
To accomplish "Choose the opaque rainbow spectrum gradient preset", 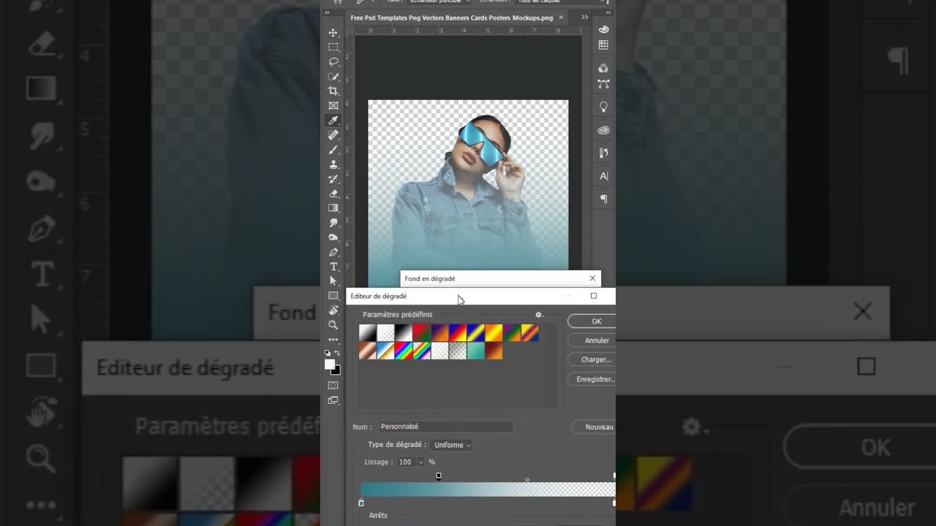I will pos(403,351).
